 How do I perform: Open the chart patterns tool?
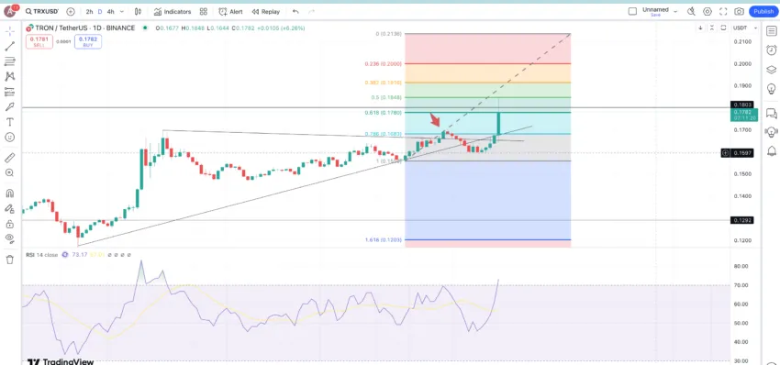(x=9, y=77)
